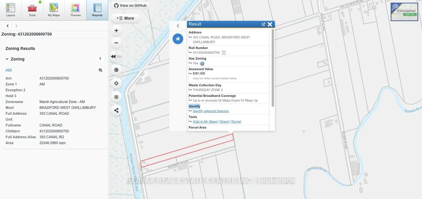Collapse the Zoning section
Image resolution: width=422 pixels, height=199 pixels.
point(7,59)
